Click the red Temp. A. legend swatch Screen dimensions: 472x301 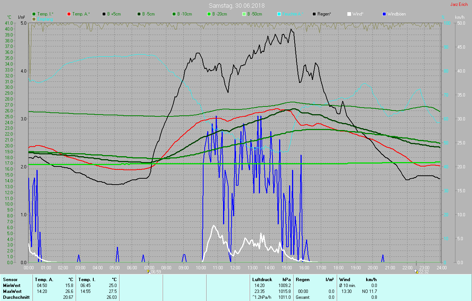69,14
